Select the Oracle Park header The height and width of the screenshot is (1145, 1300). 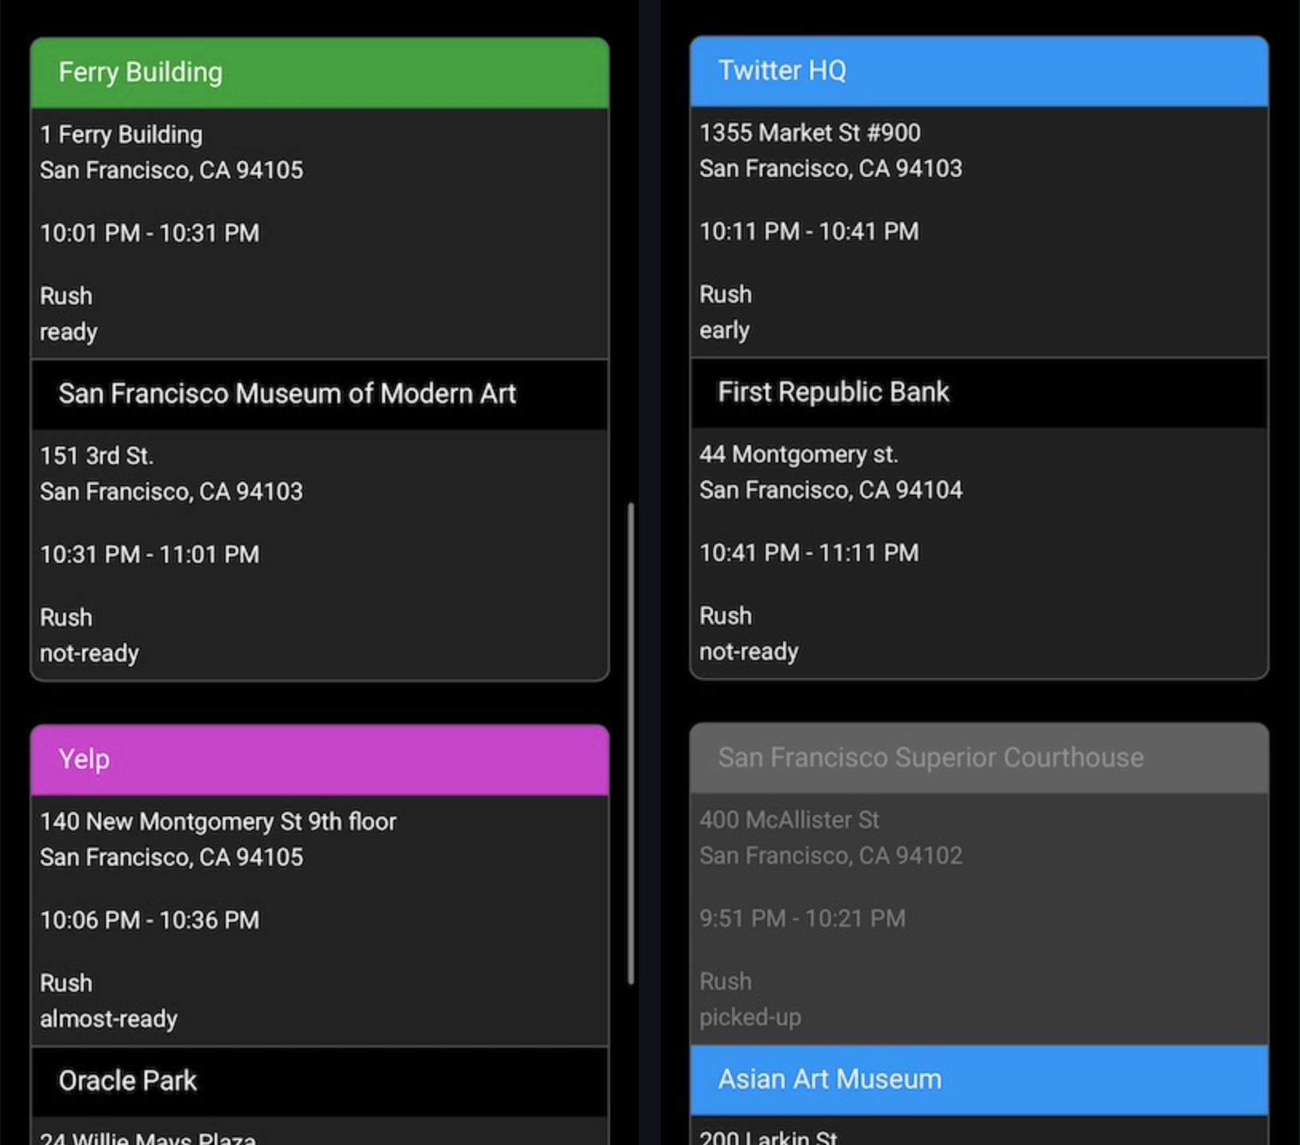319,1080
